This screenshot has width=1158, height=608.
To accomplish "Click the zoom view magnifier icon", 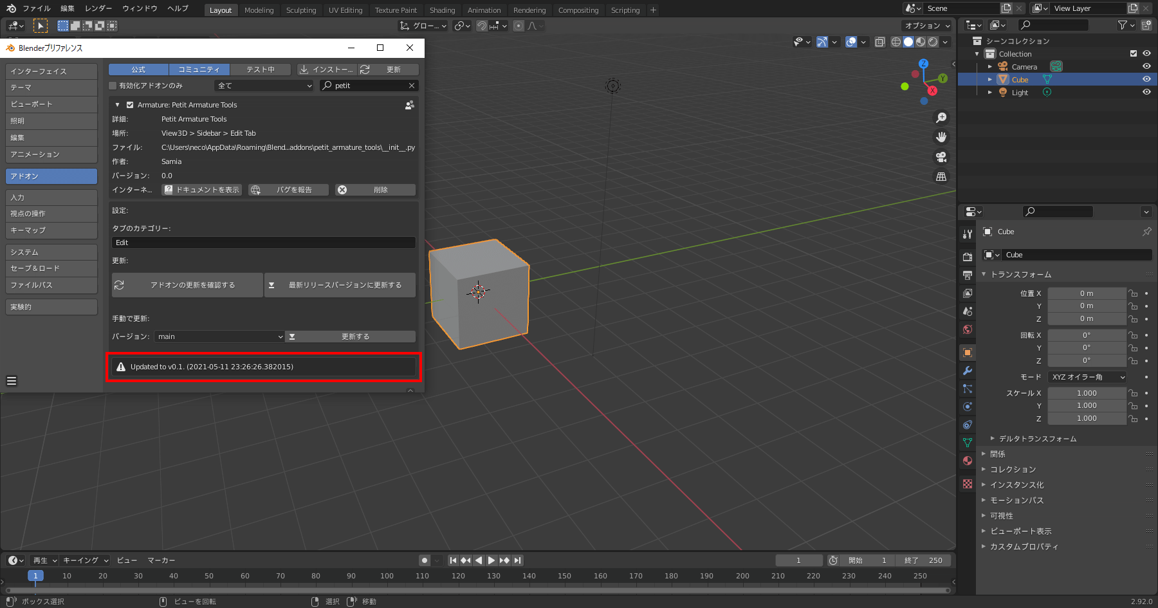I will point(941,118).
